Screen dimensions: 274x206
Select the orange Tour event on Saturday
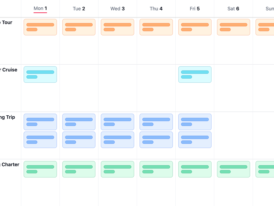coord(233,27)
